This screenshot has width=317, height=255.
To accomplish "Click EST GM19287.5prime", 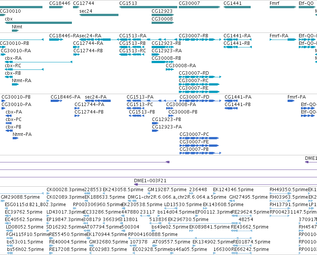I will tap(167, 190).
